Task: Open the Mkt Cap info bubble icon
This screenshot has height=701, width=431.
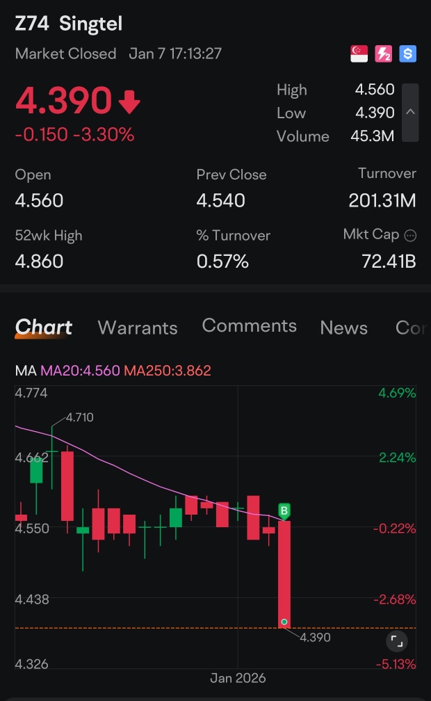Action: [x=410, y=236]
